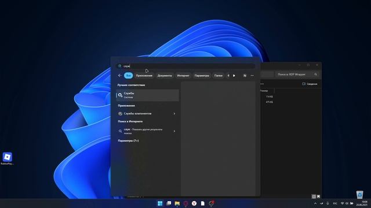Select the Документы filter tab
Image resolution: width=371 pixels, height=208 pixels.
point(165,76)
